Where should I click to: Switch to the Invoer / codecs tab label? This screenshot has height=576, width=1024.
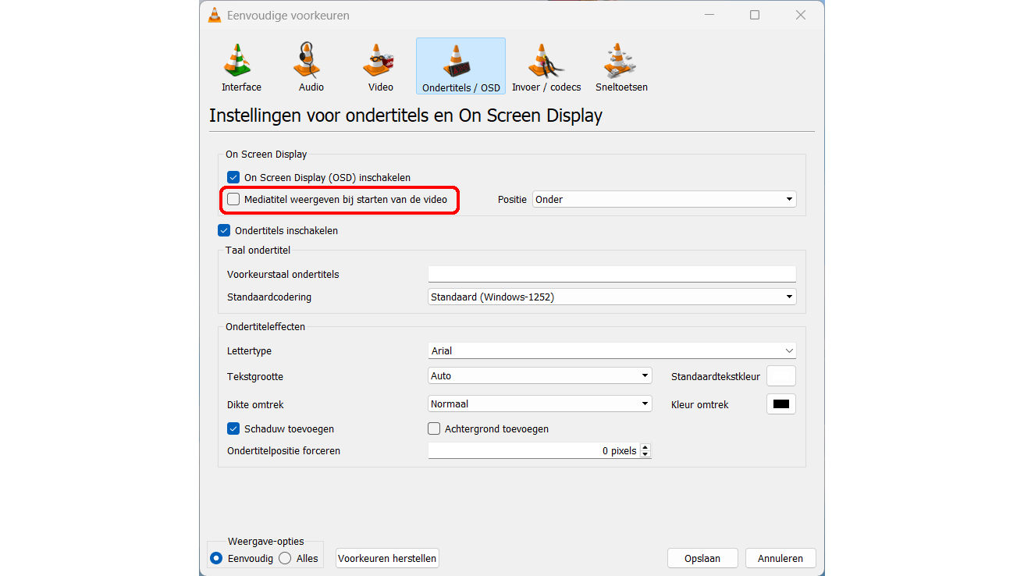tap(546, 87)
